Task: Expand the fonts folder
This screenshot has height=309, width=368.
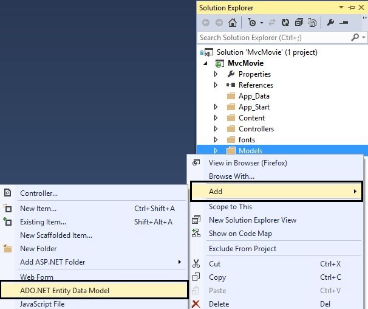Action: [216, 140]
